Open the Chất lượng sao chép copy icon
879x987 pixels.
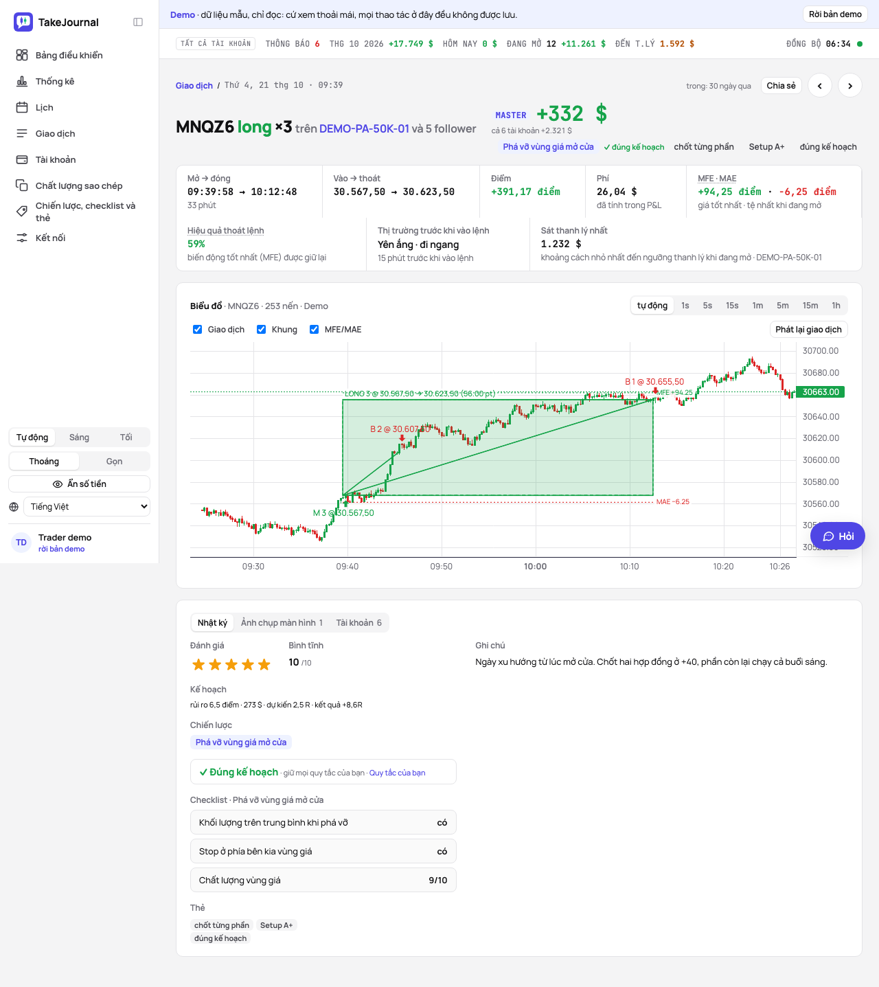(x=22, y=185)
